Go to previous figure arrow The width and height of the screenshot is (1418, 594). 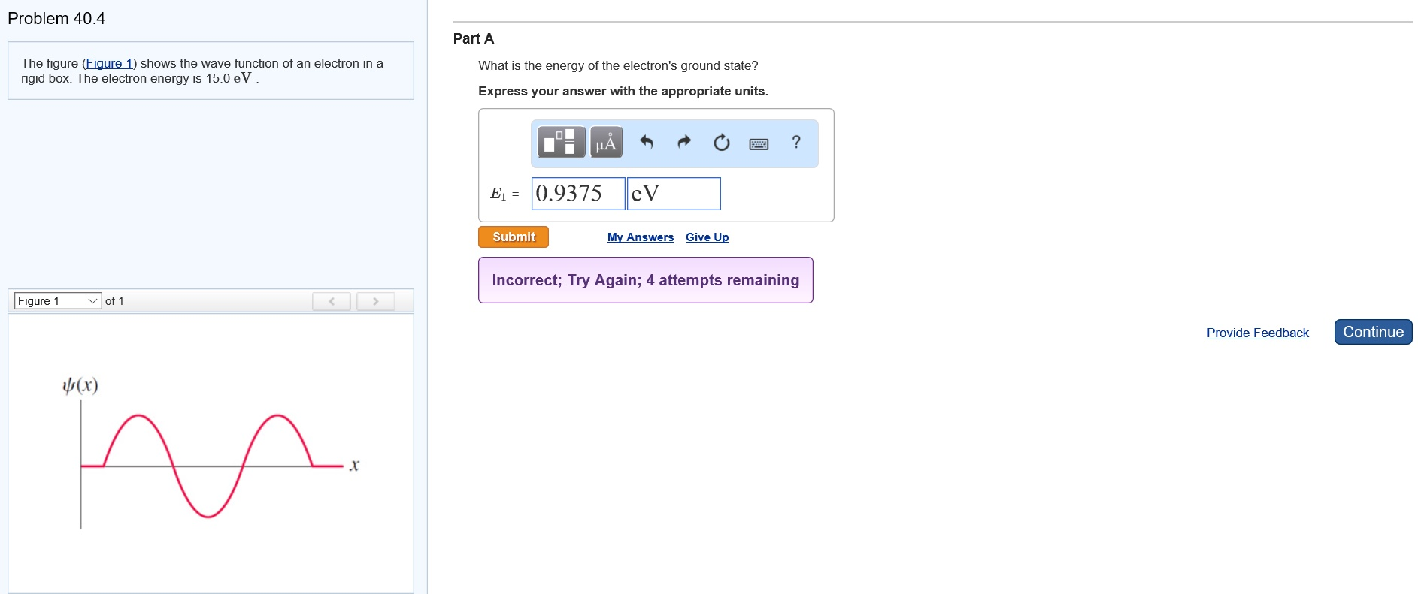pyautogui.click(x=332, y=301)
